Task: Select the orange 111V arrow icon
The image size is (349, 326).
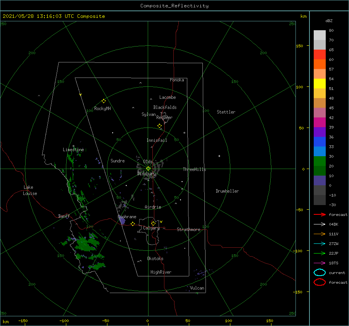Action: click(x=320, y=234)
